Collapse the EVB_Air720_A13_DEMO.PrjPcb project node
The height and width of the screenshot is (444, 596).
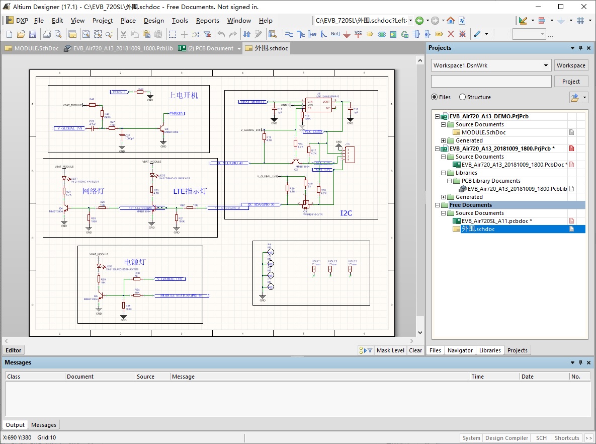[x=437, y=116]
